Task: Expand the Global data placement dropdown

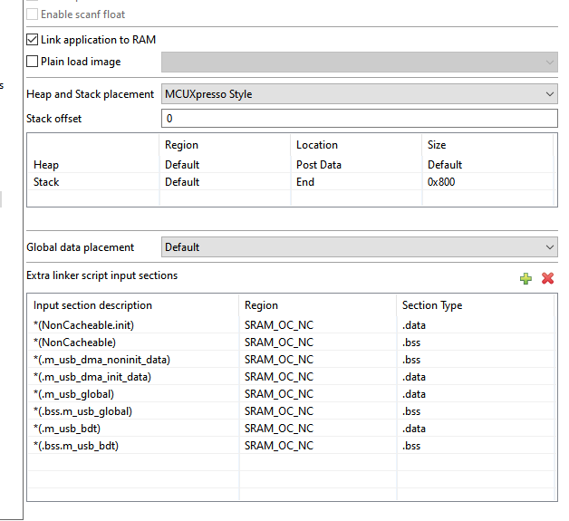Action: coord(359,247)
